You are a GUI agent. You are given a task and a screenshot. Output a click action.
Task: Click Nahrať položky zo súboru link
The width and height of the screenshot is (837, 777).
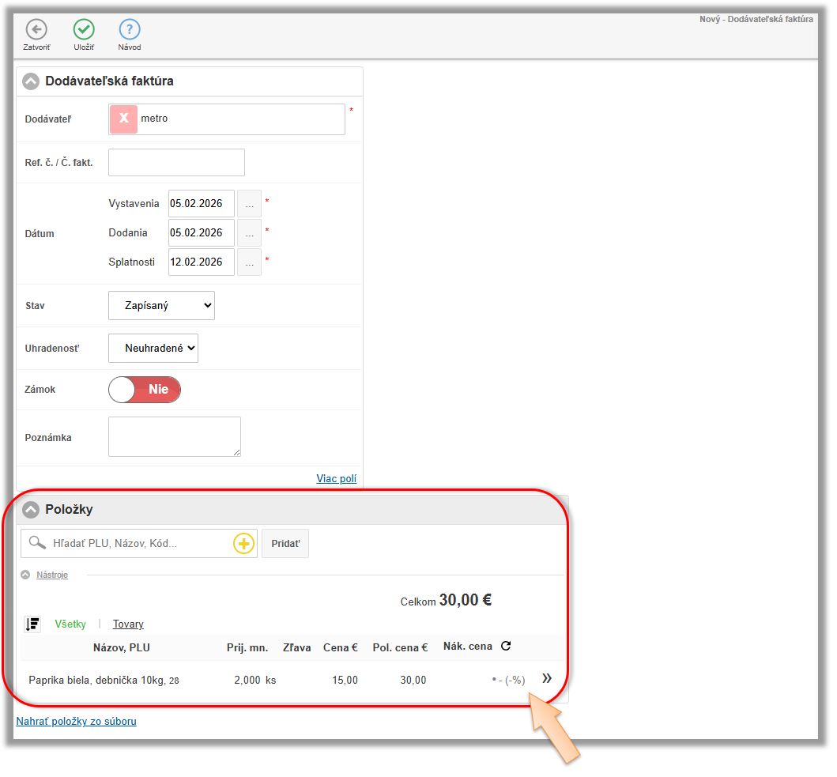pyautogui.click(x=77, y=721)
